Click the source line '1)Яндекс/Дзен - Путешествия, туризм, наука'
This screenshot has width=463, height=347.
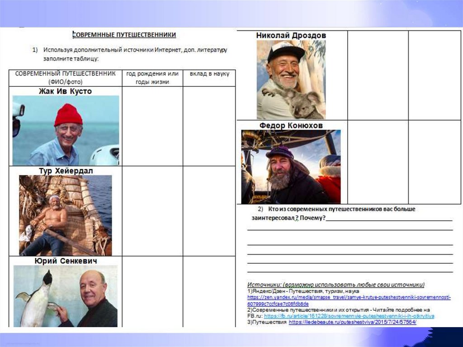click(303, 291)
